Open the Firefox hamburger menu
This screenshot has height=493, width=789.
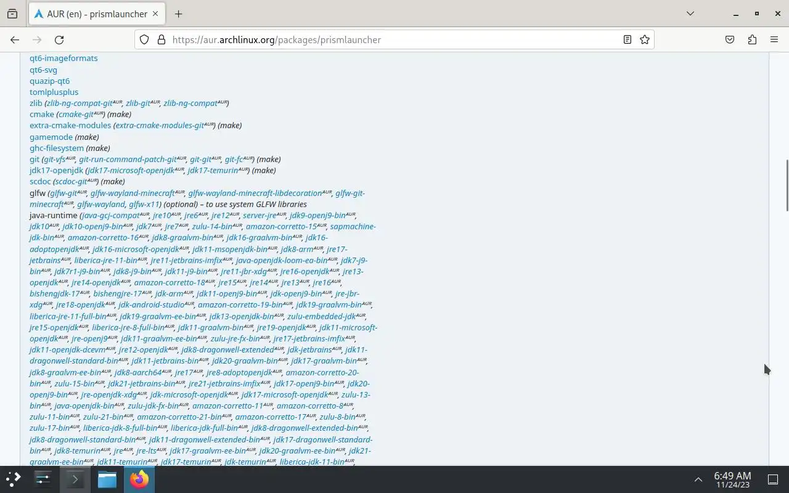click(774, 39)
